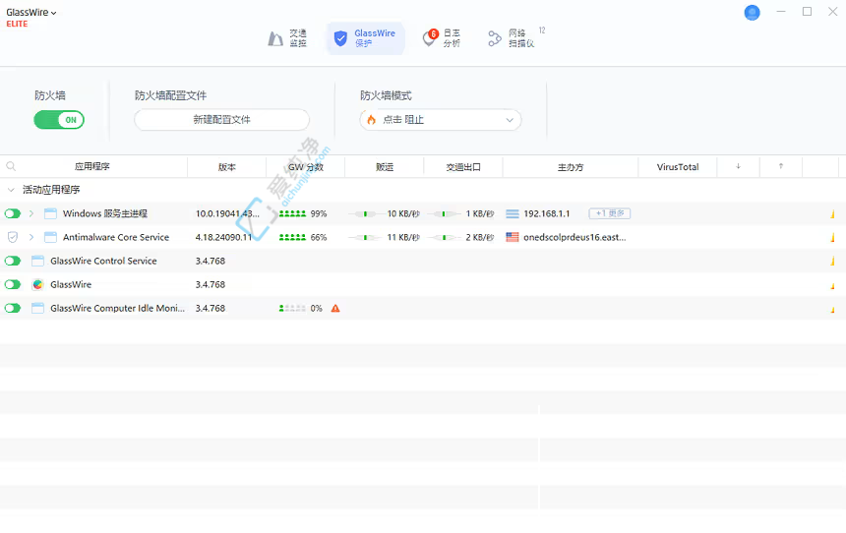
Task: Click the Antimalware Core Service app icon
Action: click(x=50, y=237)
